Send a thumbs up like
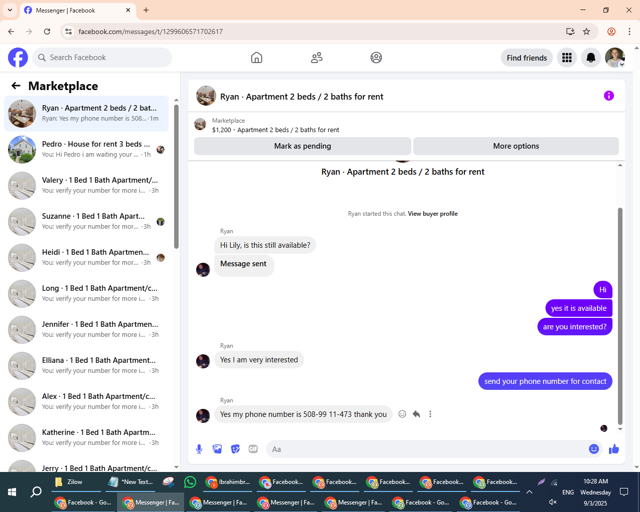 point(614,449)
